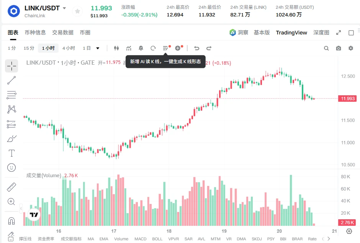
Task: Switch to the 图表 tab
Action: click(x=13, y=33)
